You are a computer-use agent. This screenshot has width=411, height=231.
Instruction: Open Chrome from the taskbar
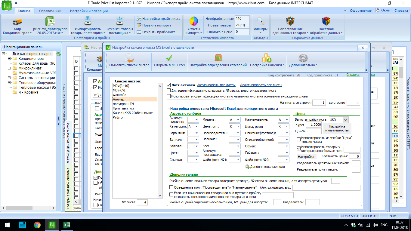point(37,225)
